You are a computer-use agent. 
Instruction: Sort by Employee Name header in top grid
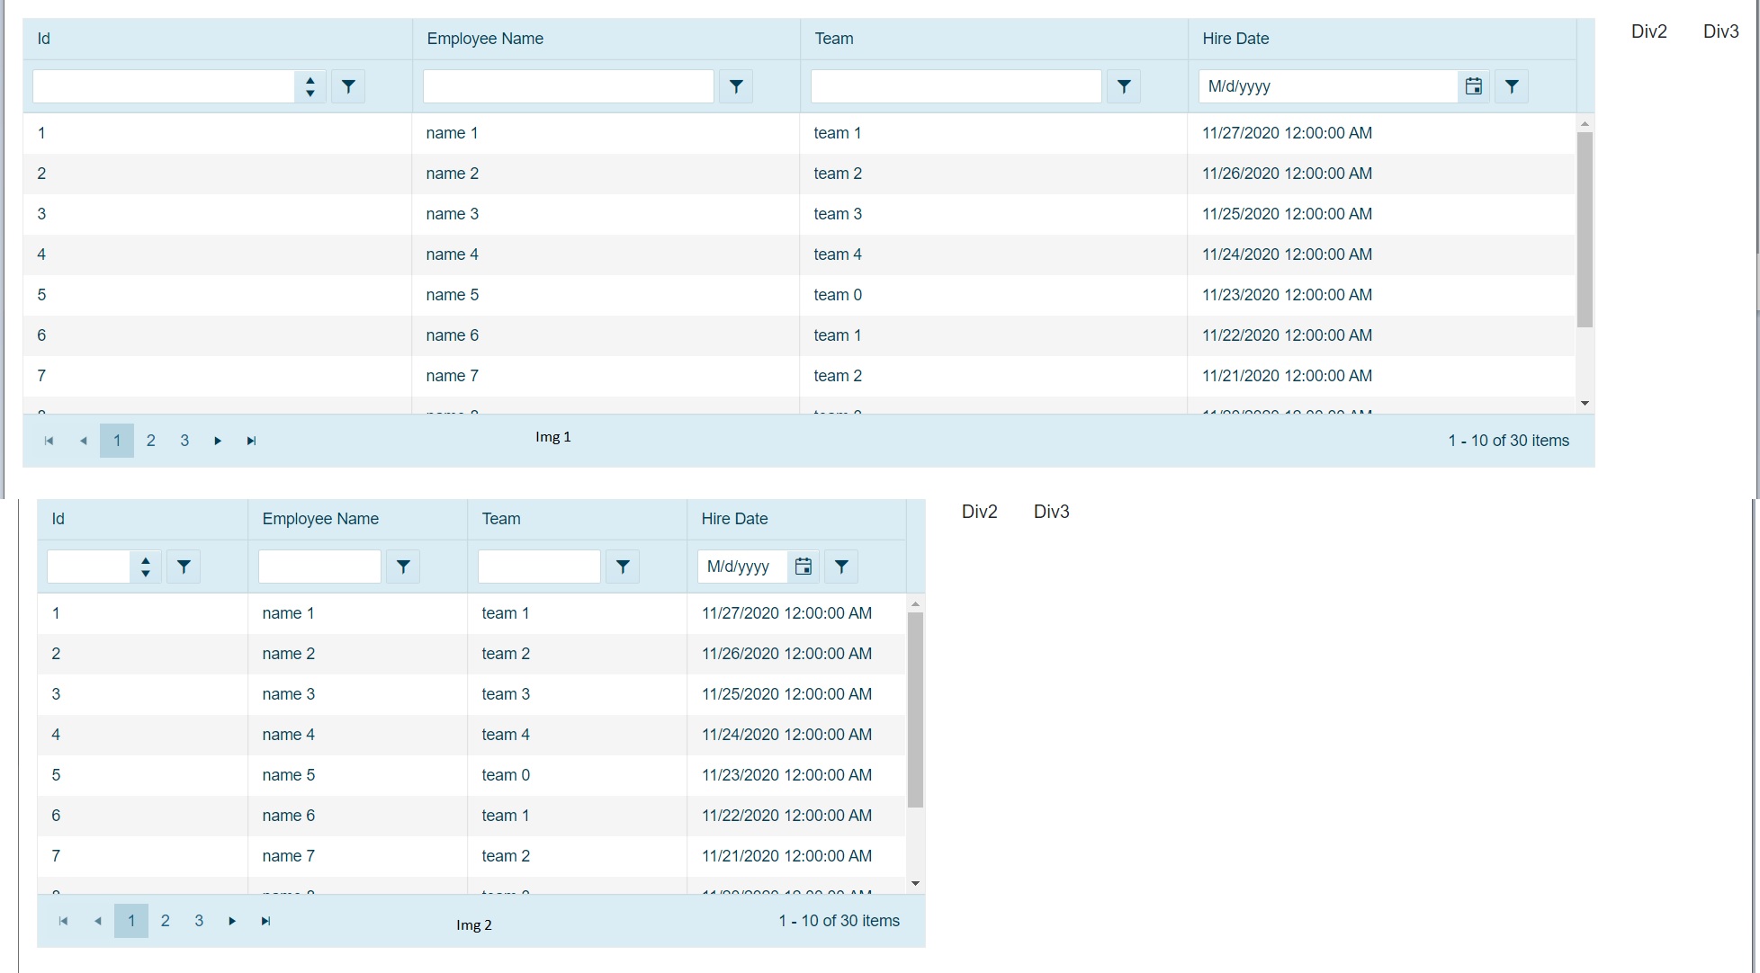pos(485,39)
